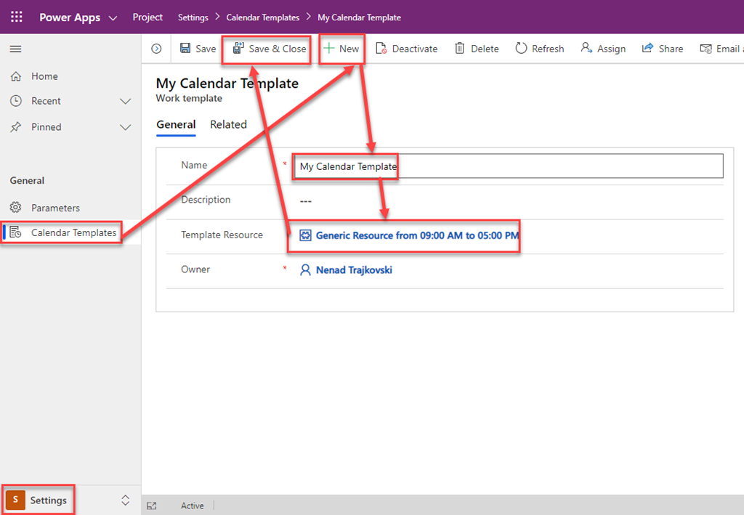Assign the record to another user

(x=603, y=49)
